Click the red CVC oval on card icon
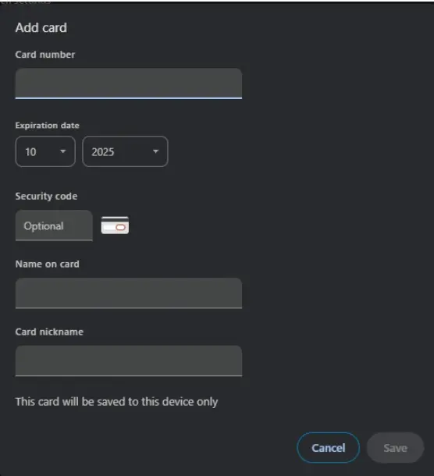Screen dimensions: 434x476 point(120,227)
